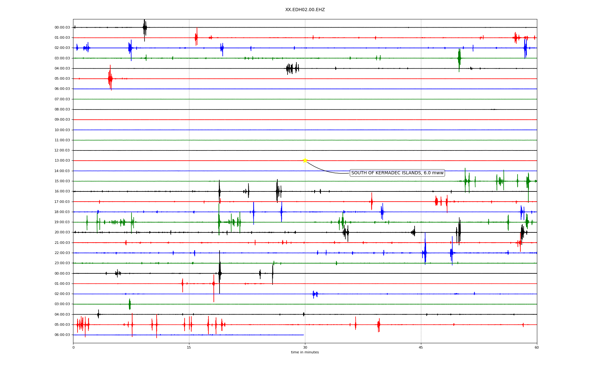Screen dimensions: 610x381
Task: Click the 15:00:03 row time label
Action: click(62, 181)
